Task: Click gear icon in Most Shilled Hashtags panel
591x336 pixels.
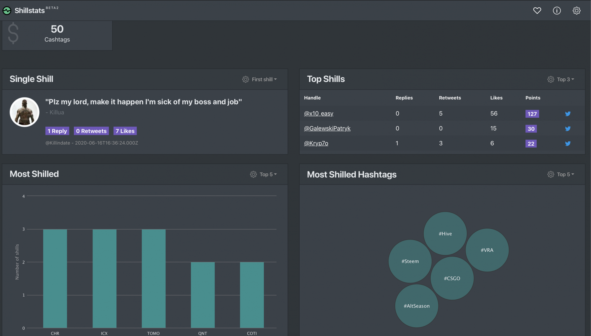Action: (x=551, y=174)
